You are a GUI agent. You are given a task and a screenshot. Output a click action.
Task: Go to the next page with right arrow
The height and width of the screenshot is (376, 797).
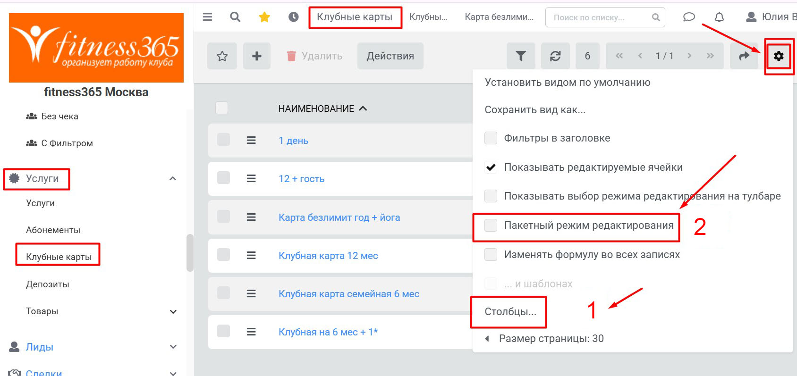point(689,56)
